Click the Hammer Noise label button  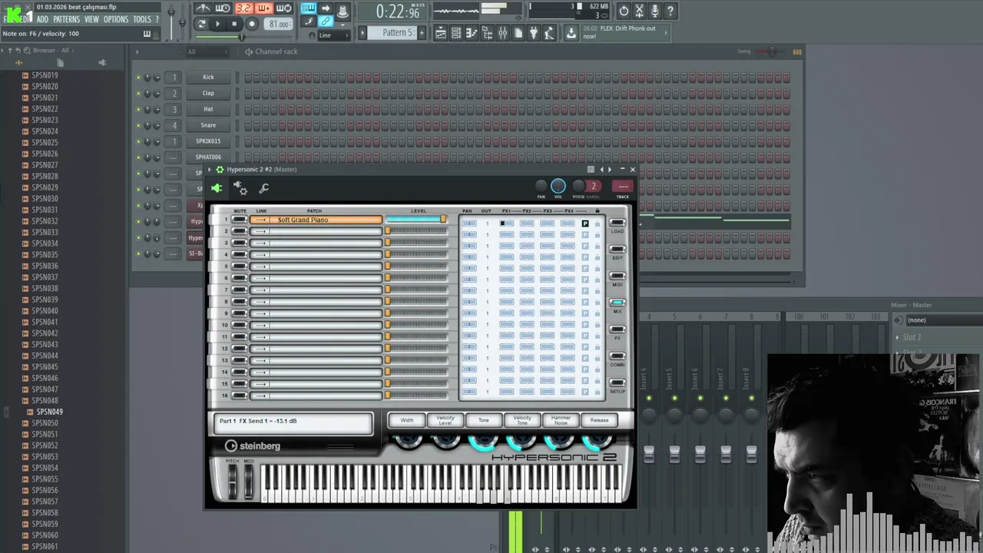click(561, 420)
